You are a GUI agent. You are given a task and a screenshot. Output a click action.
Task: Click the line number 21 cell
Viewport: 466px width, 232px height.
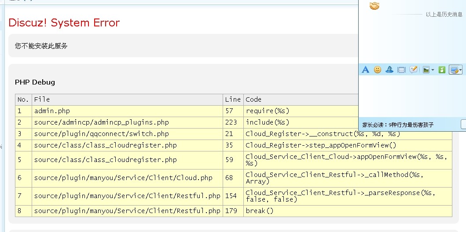[x=233, y=134]
